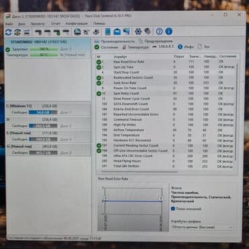Click the icon right of the envelope icon
249x249 pixels.
[x=127, y=32]
